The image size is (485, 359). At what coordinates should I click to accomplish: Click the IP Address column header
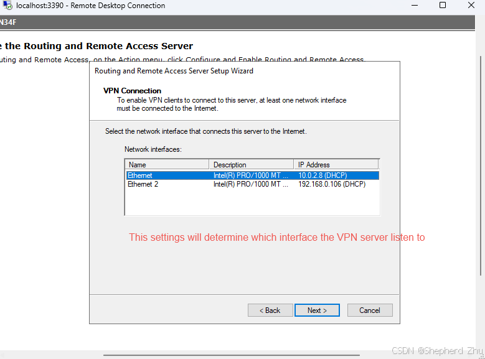coord(336,164)
